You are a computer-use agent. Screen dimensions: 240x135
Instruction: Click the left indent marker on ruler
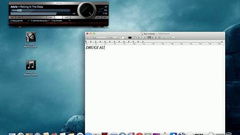[86, 42]
